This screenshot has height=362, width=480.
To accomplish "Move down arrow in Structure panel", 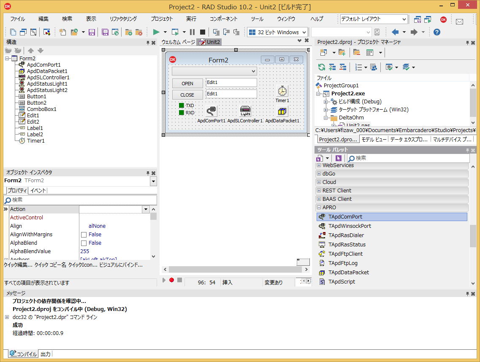I will 41,51.
